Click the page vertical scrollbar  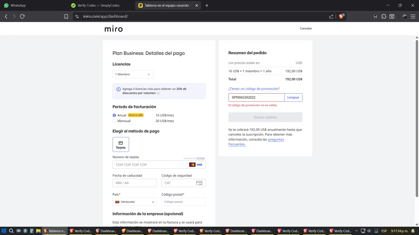[417, 118]
